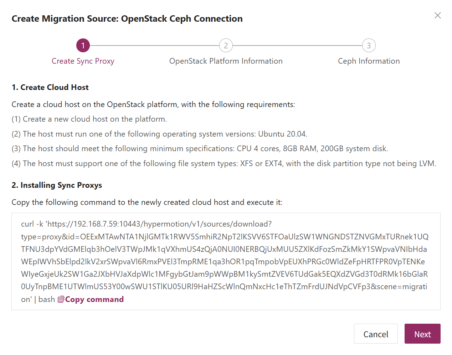Click the 'Create a new cloud host' line

pyautogui.click(x=89, y=119)
